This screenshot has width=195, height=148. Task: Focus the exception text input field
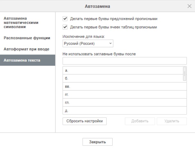tap(125, 61)
